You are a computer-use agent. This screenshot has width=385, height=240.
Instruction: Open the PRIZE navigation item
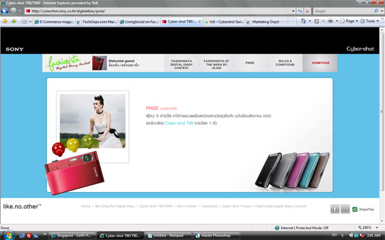(250, 63)
